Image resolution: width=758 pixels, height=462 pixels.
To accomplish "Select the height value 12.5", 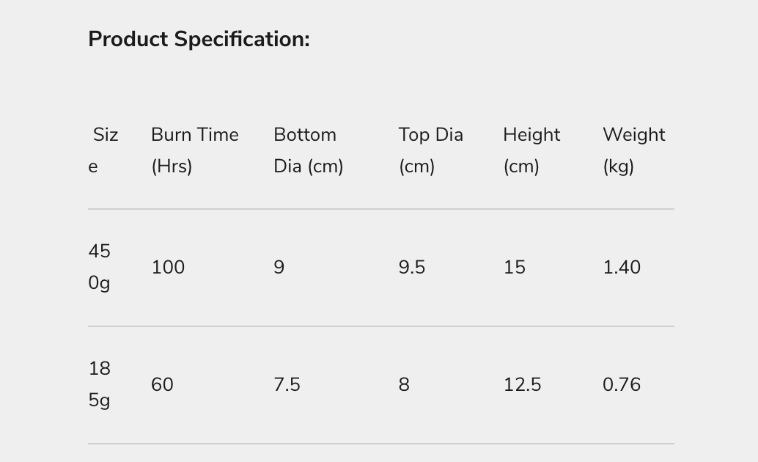I will (x=522, y=385).
